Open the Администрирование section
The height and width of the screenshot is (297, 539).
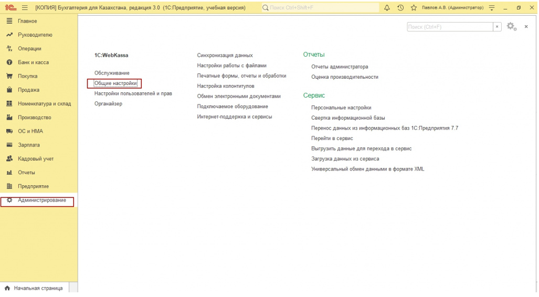coord(42,200)
